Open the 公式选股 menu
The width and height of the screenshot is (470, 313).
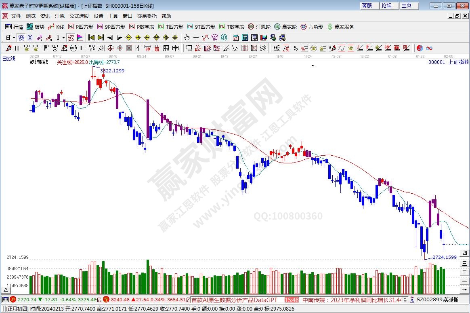[79, 16]
